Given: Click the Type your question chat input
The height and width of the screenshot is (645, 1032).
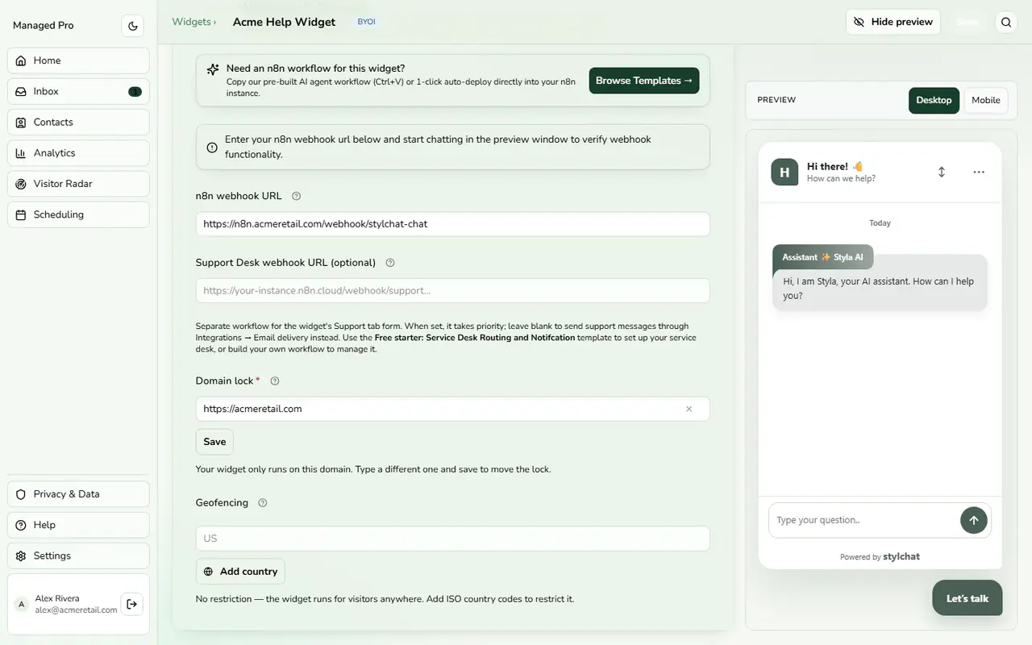Looking at the screenshot, I should pyautogui.click(x=864, y=520).
